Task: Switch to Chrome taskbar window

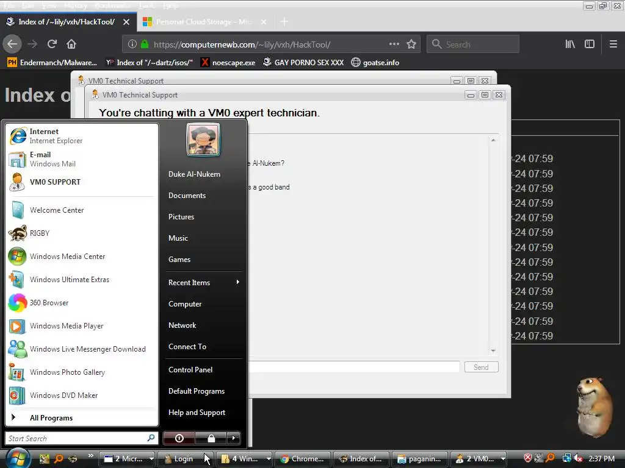Action: 303,459
